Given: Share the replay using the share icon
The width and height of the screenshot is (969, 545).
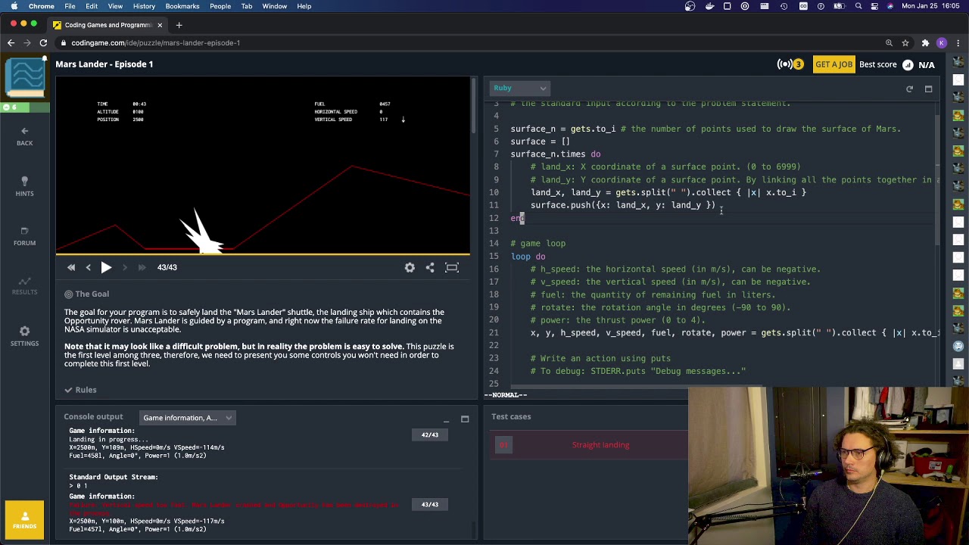Looking at the screenshot, I should (x=430, y=267).
